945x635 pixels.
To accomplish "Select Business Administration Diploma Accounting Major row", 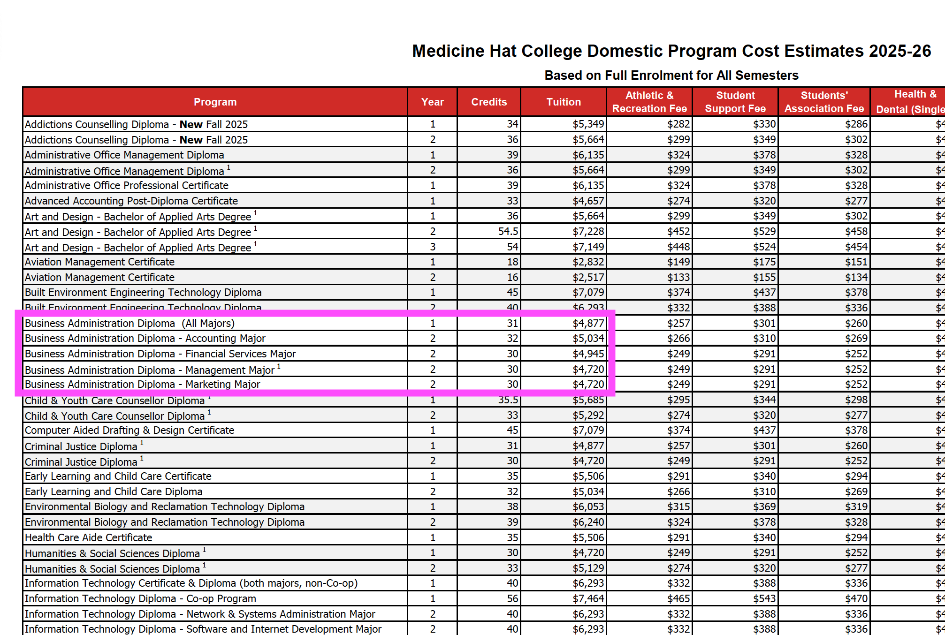I will (145, 338).
